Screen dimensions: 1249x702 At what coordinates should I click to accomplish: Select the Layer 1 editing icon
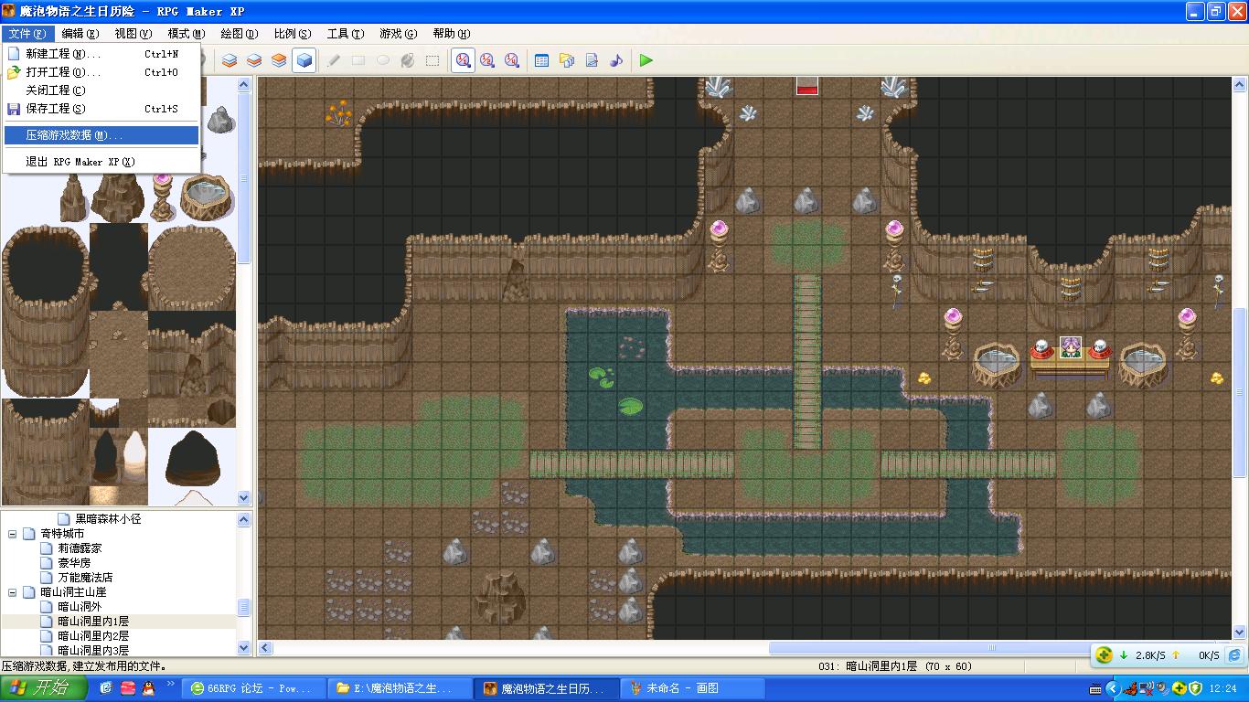pos(230,60)
